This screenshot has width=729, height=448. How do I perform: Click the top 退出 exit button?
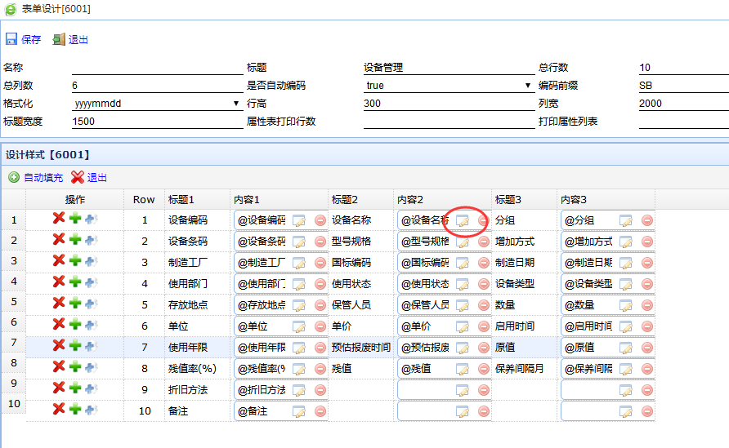71,39
